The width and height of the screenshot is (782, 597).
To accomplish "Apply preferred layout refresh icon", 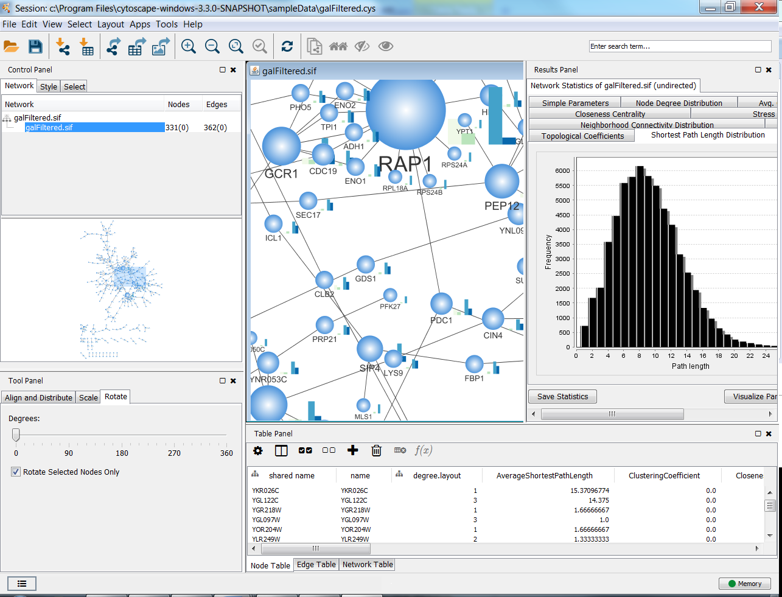I will pos(287,47).
